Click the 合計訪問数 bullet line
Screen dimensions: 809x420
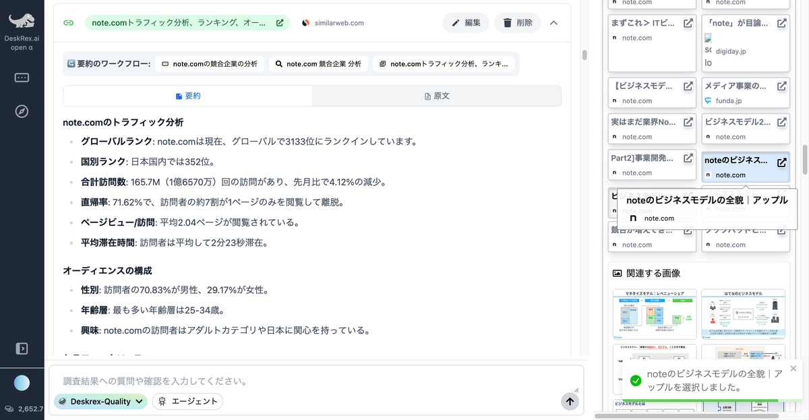pos(235,182)
